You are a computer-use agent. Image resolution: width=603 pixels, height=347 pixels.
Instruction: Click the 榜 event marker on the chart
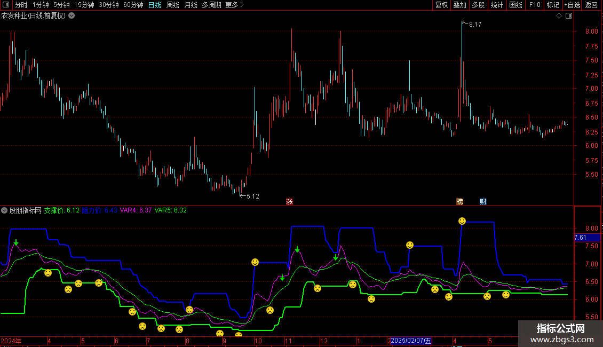[459, 202]
